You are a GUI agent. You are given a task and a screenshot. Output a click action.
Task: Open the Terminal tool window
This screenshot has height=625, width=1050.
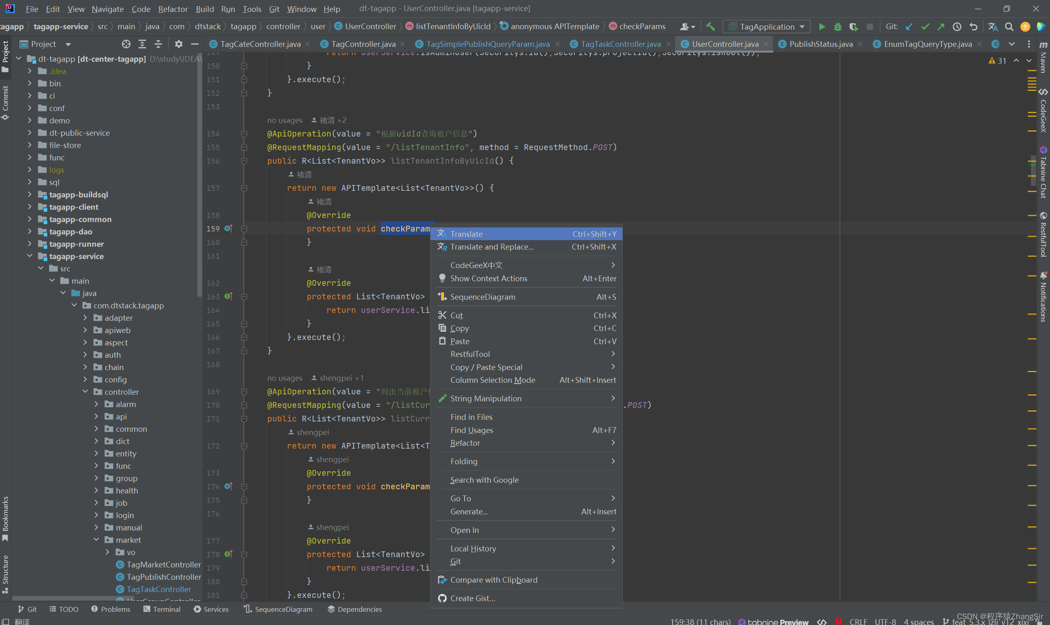pos(162,609)
